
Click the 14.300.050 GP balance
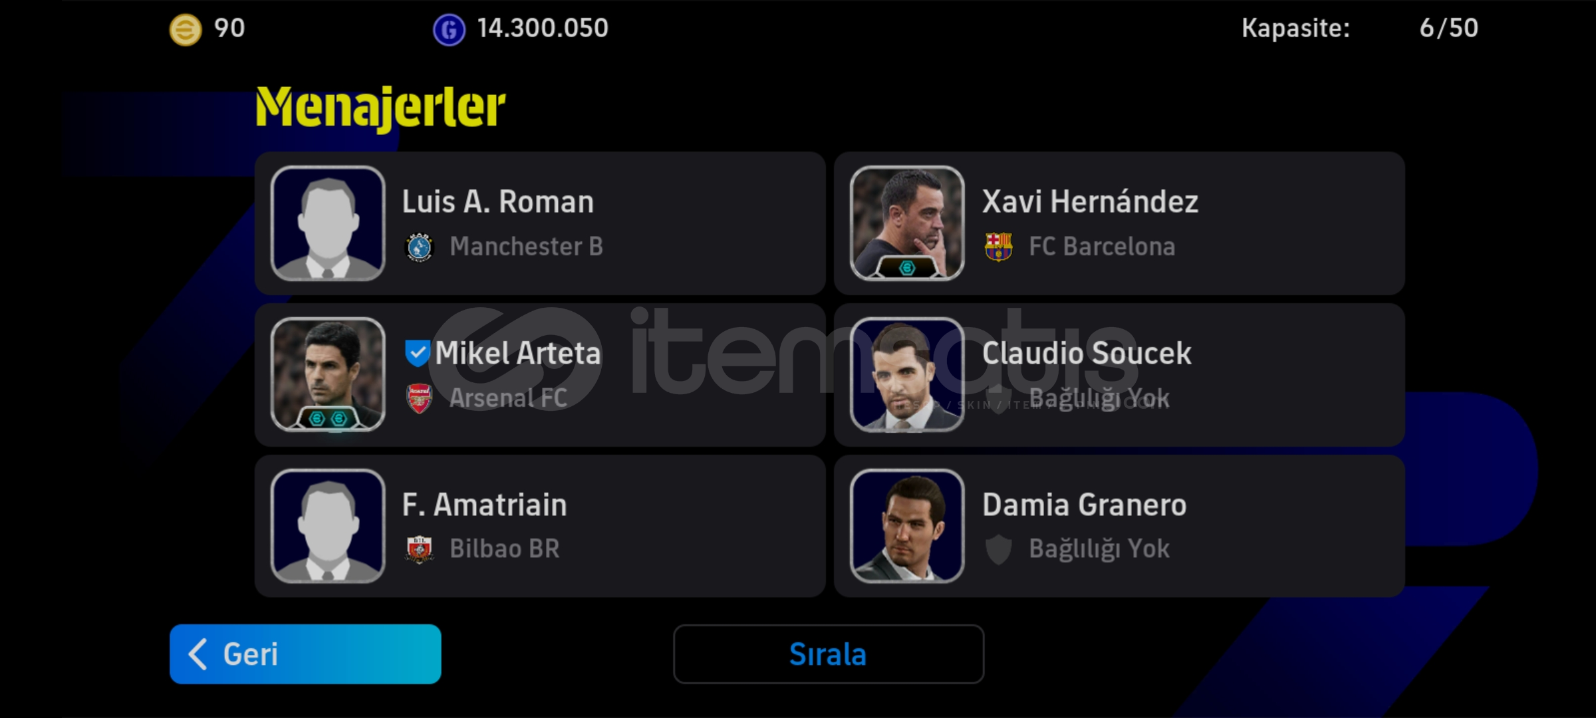543,29
